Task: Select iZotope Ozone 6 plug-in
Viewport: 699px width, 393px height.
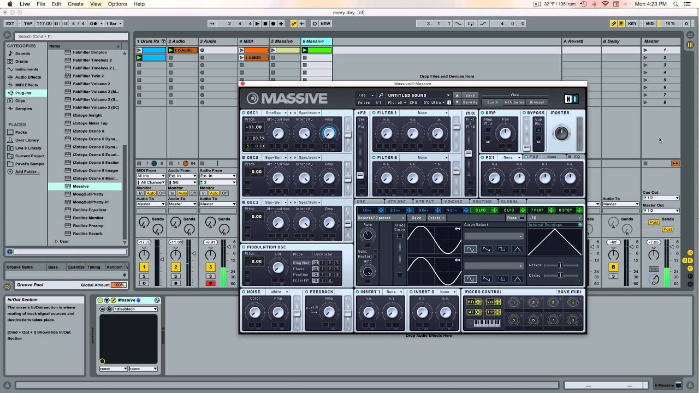Action: pos(88,131)
